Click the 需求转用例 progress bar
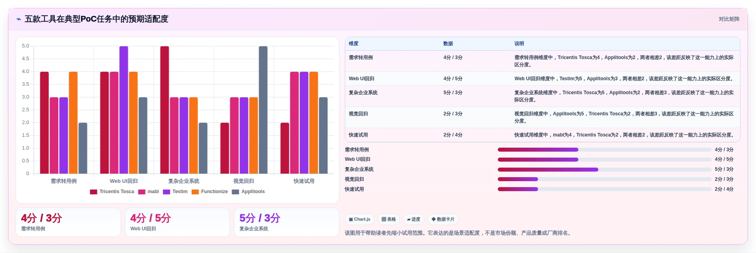Image resolution: width=756 pixels, height=253 pixels. (x=604, y=150)
